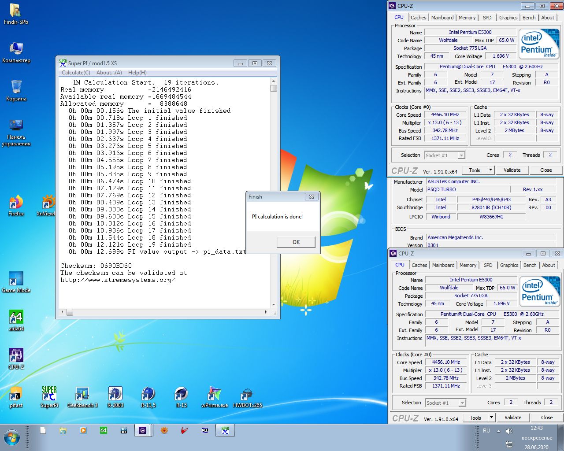Open About tab in top CPU-Z
Screen dimensions: 564x451
coord(548,18)
